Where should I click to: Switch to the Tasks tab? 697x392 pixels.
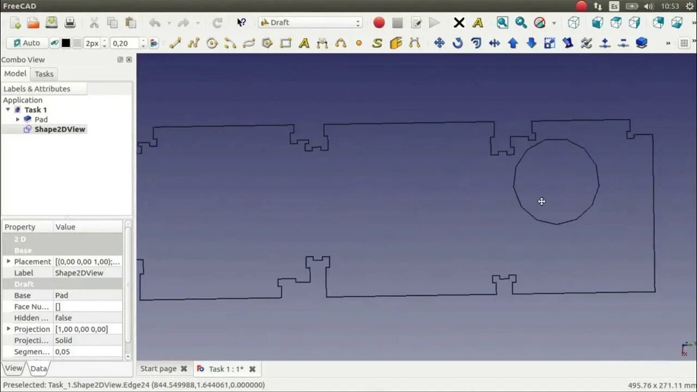[44, 74]
